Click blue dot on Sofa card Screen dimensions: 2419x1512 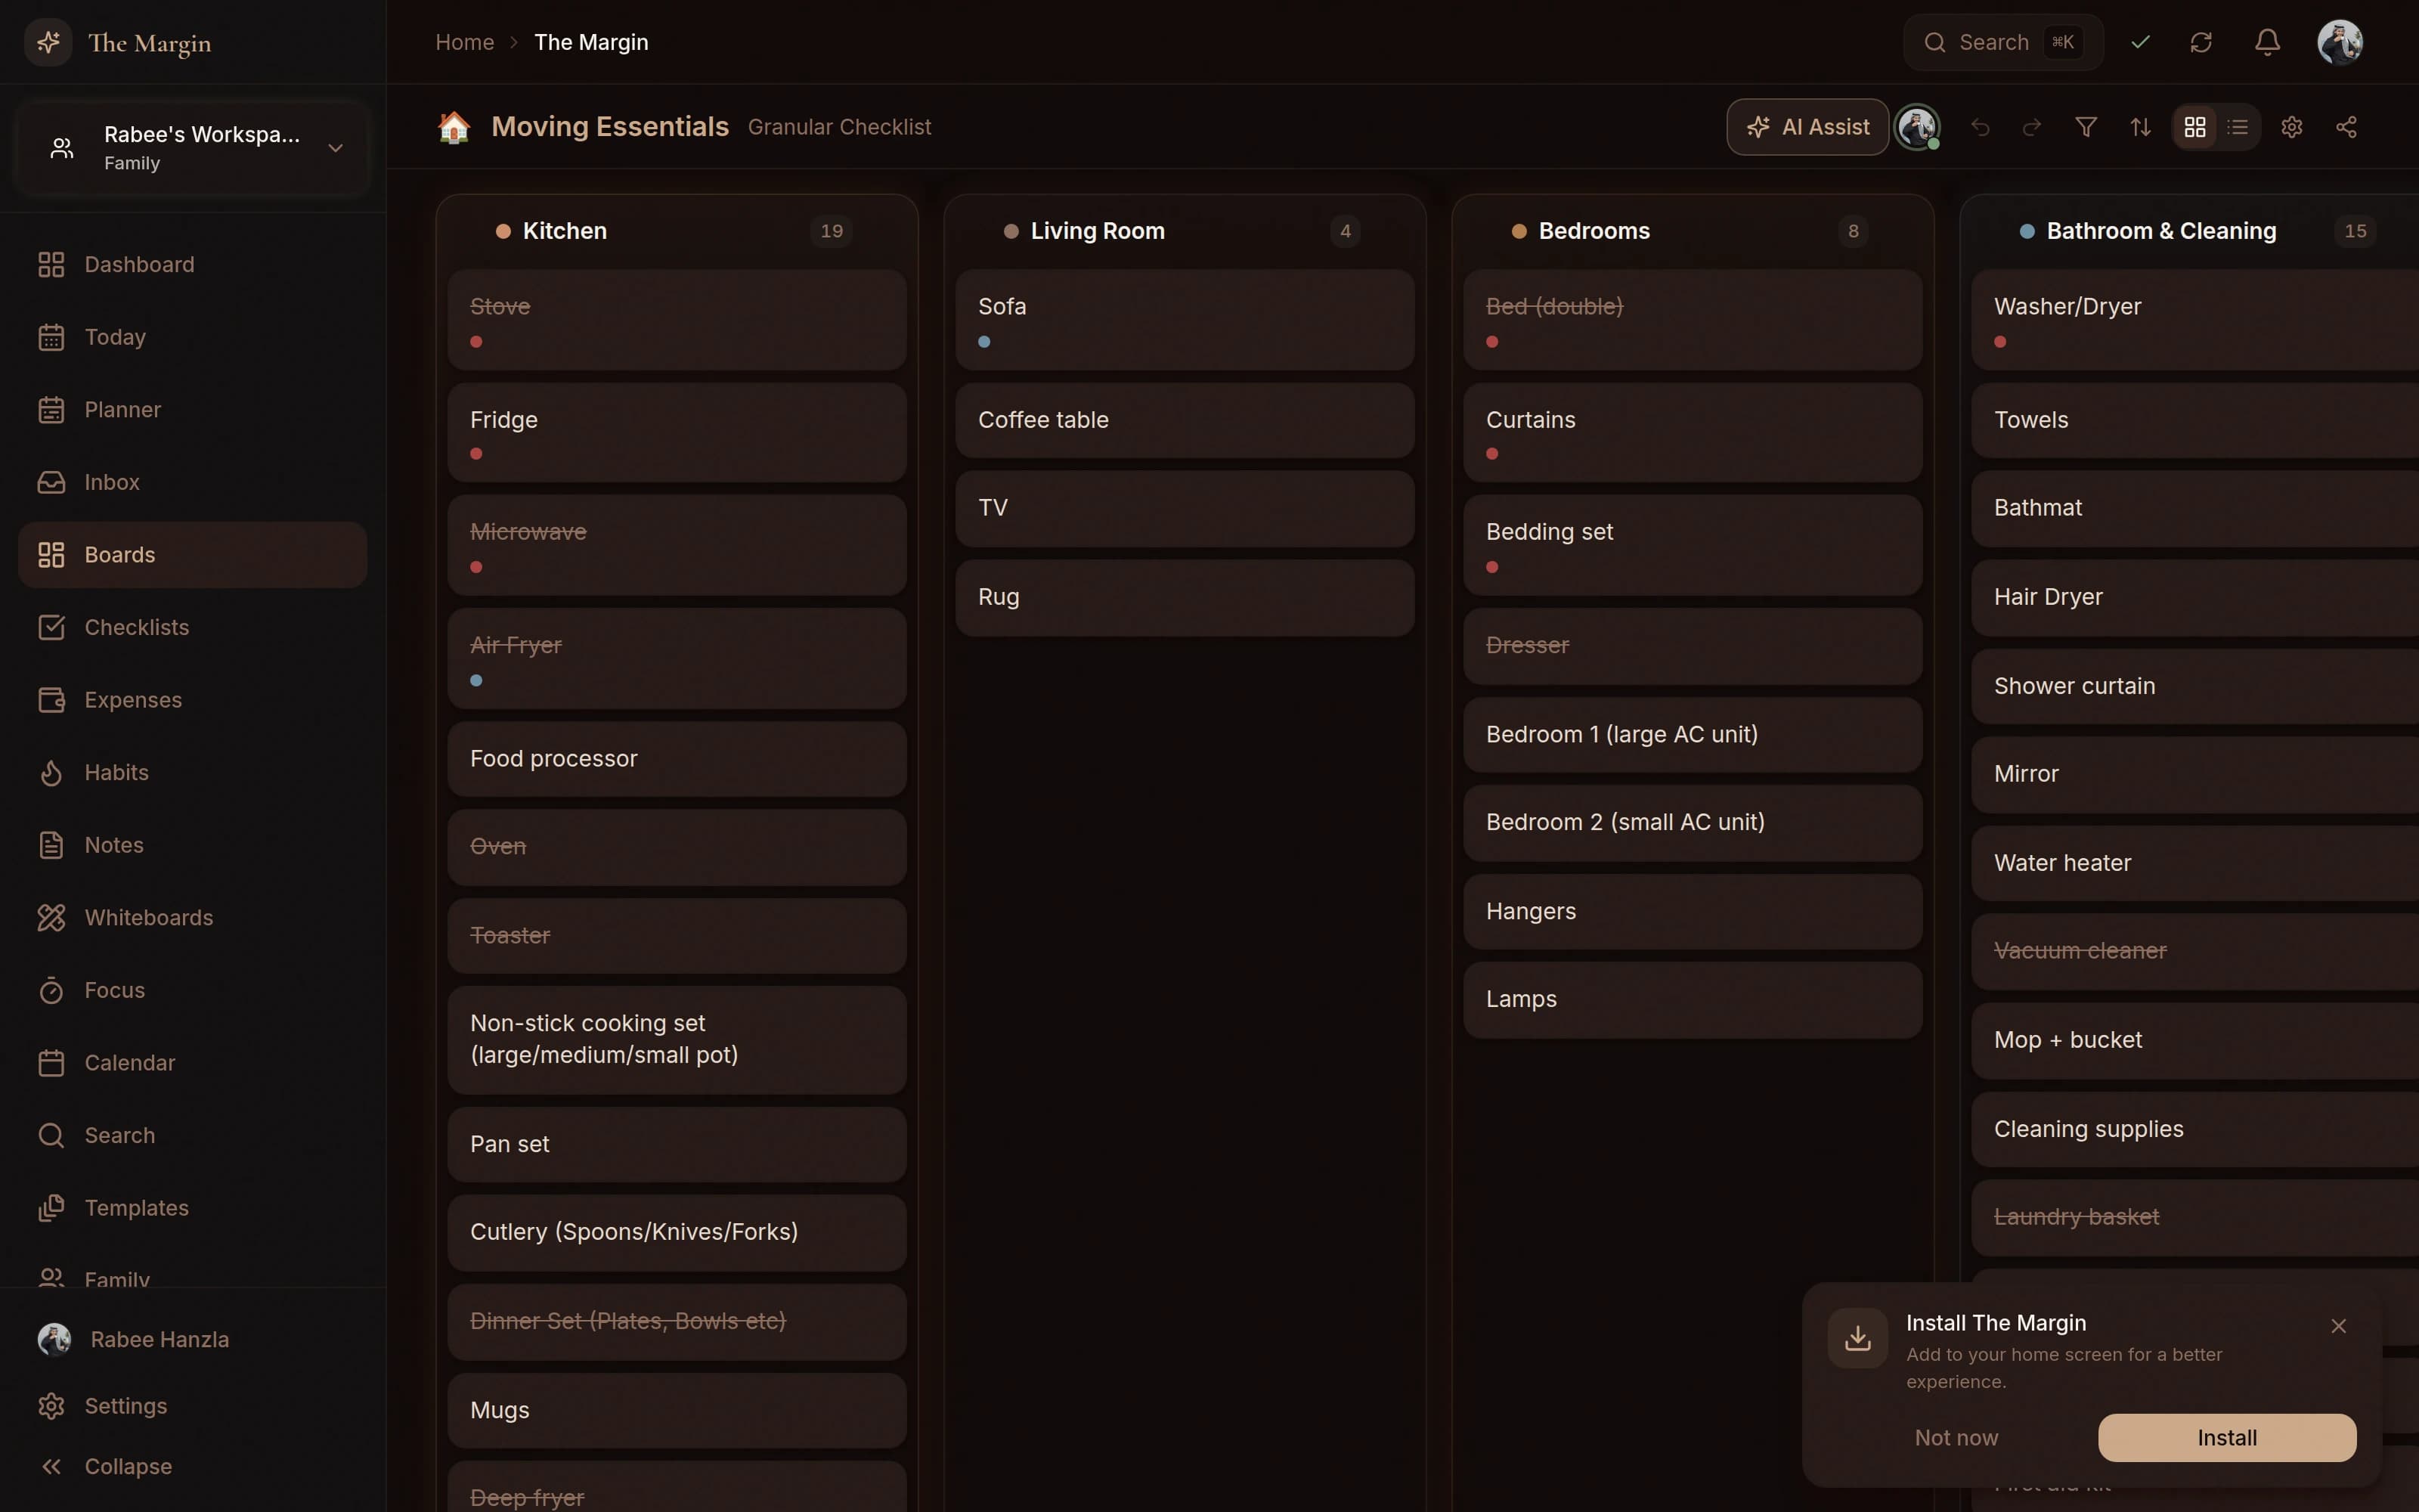[x=984, y=342]
